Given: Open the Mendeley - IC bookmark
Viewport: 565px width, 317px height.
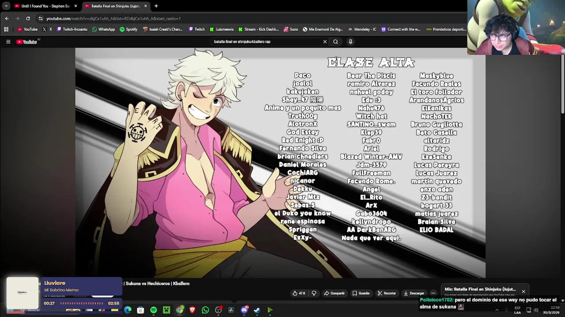Looking at the screenshot, I should click(362, 29).
